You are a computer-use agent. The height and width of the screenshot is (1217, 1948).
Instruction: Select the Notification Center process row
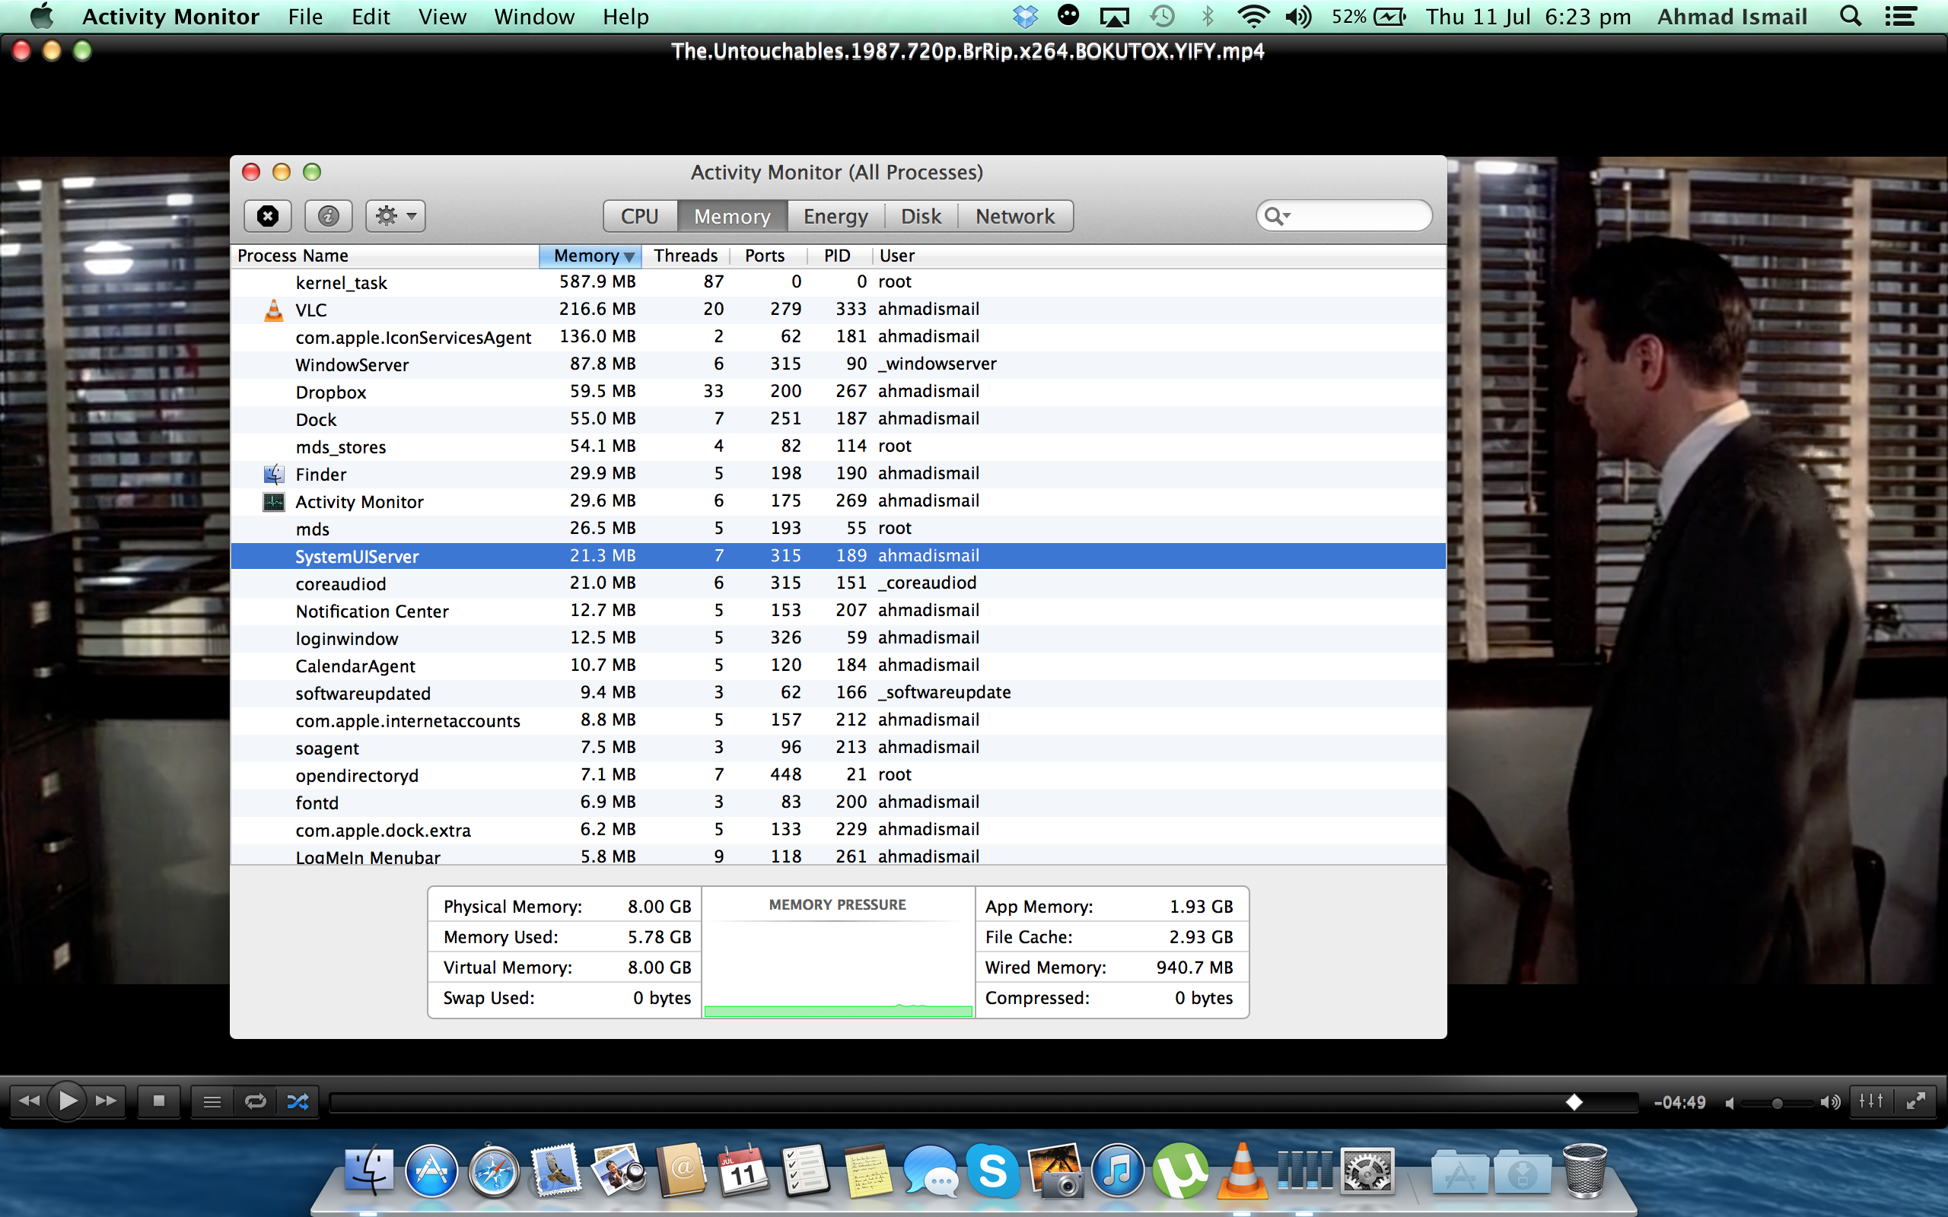pos(838,611)
